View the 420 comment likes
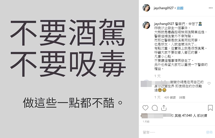 (x=170, y=97)
